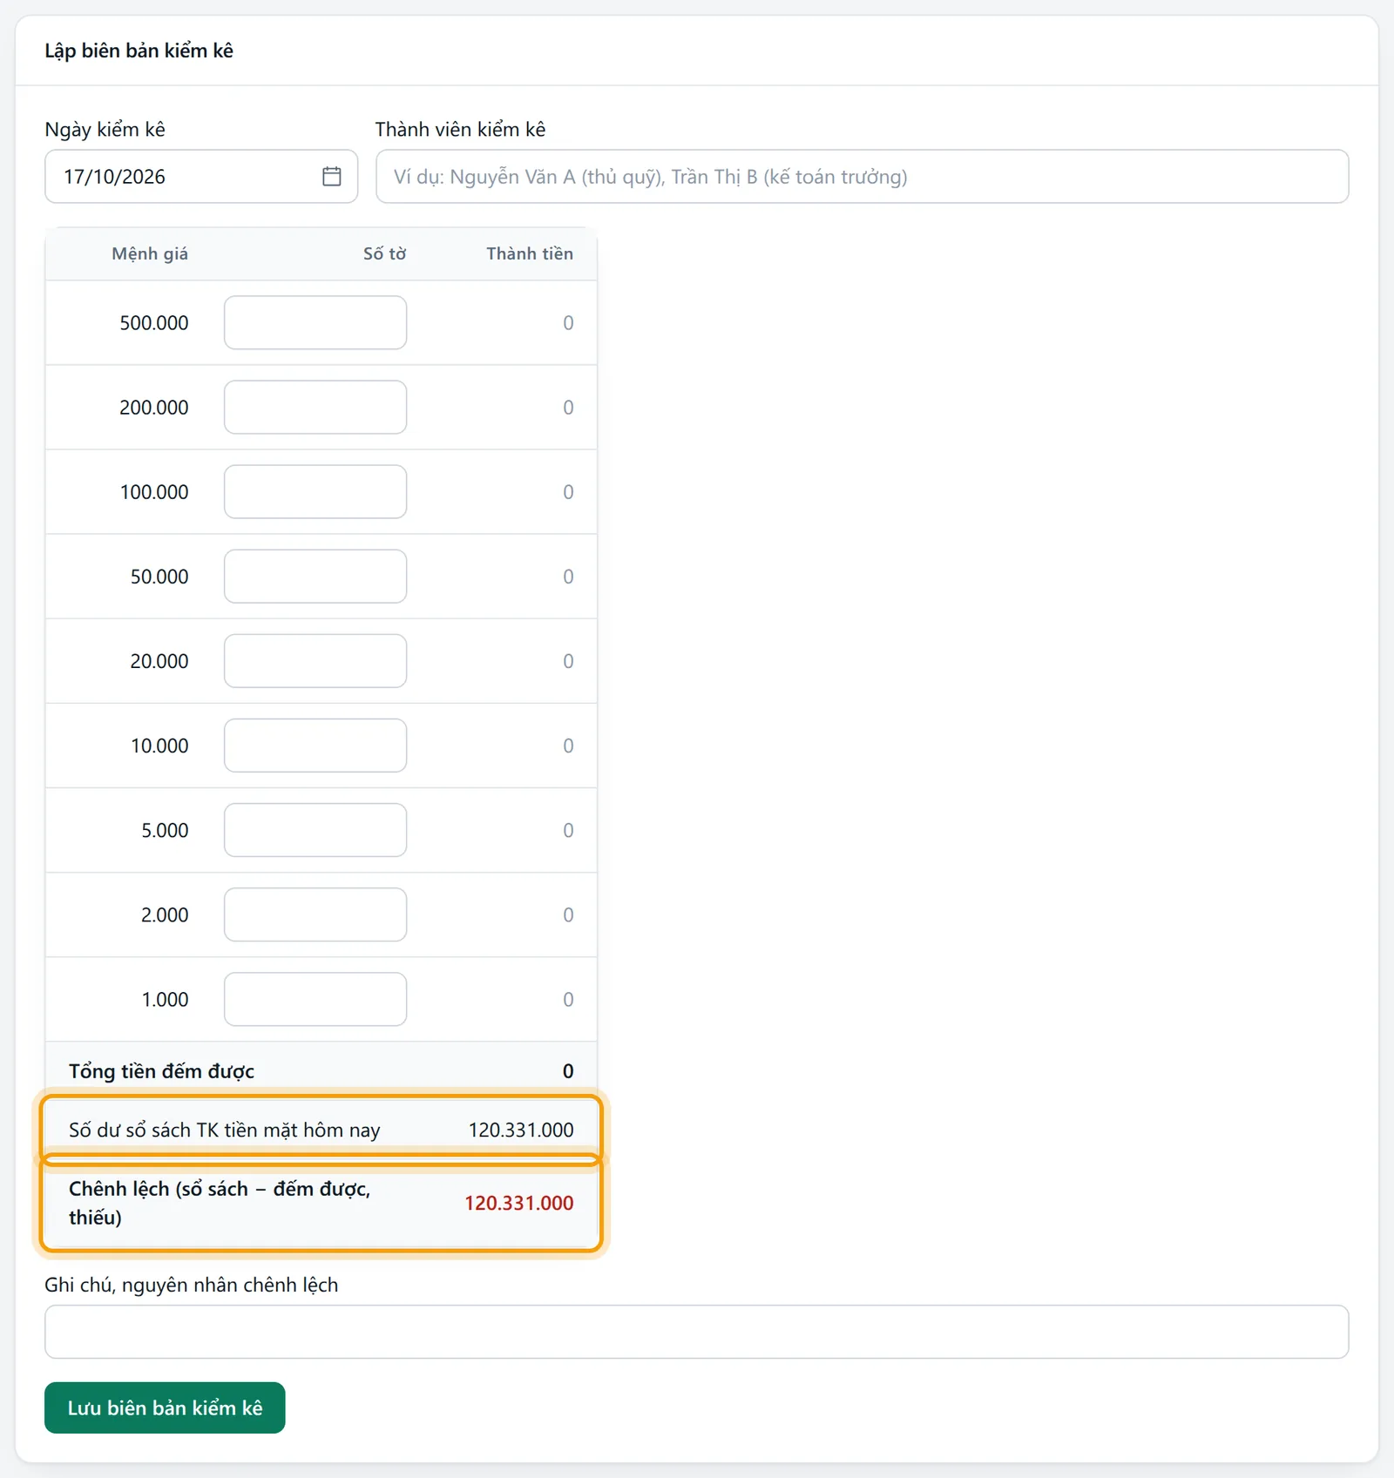Click the Số tờ field for 10.000
This screenshot has width=1394, height=1478.
click(x=315, y=745)
